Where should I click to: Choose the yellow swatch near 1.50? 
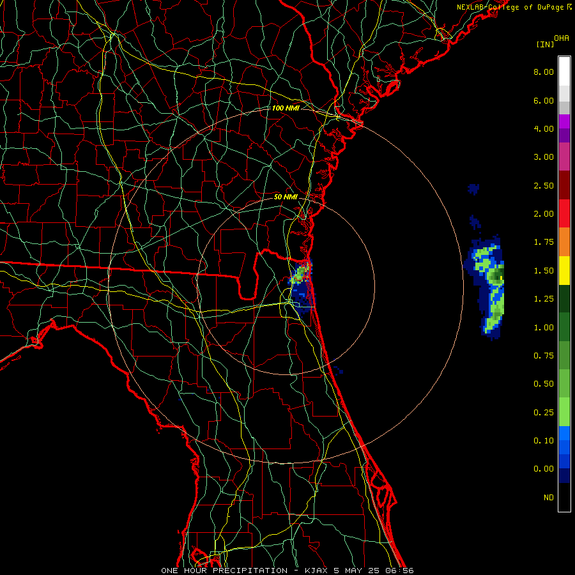[x=564, y=270]
